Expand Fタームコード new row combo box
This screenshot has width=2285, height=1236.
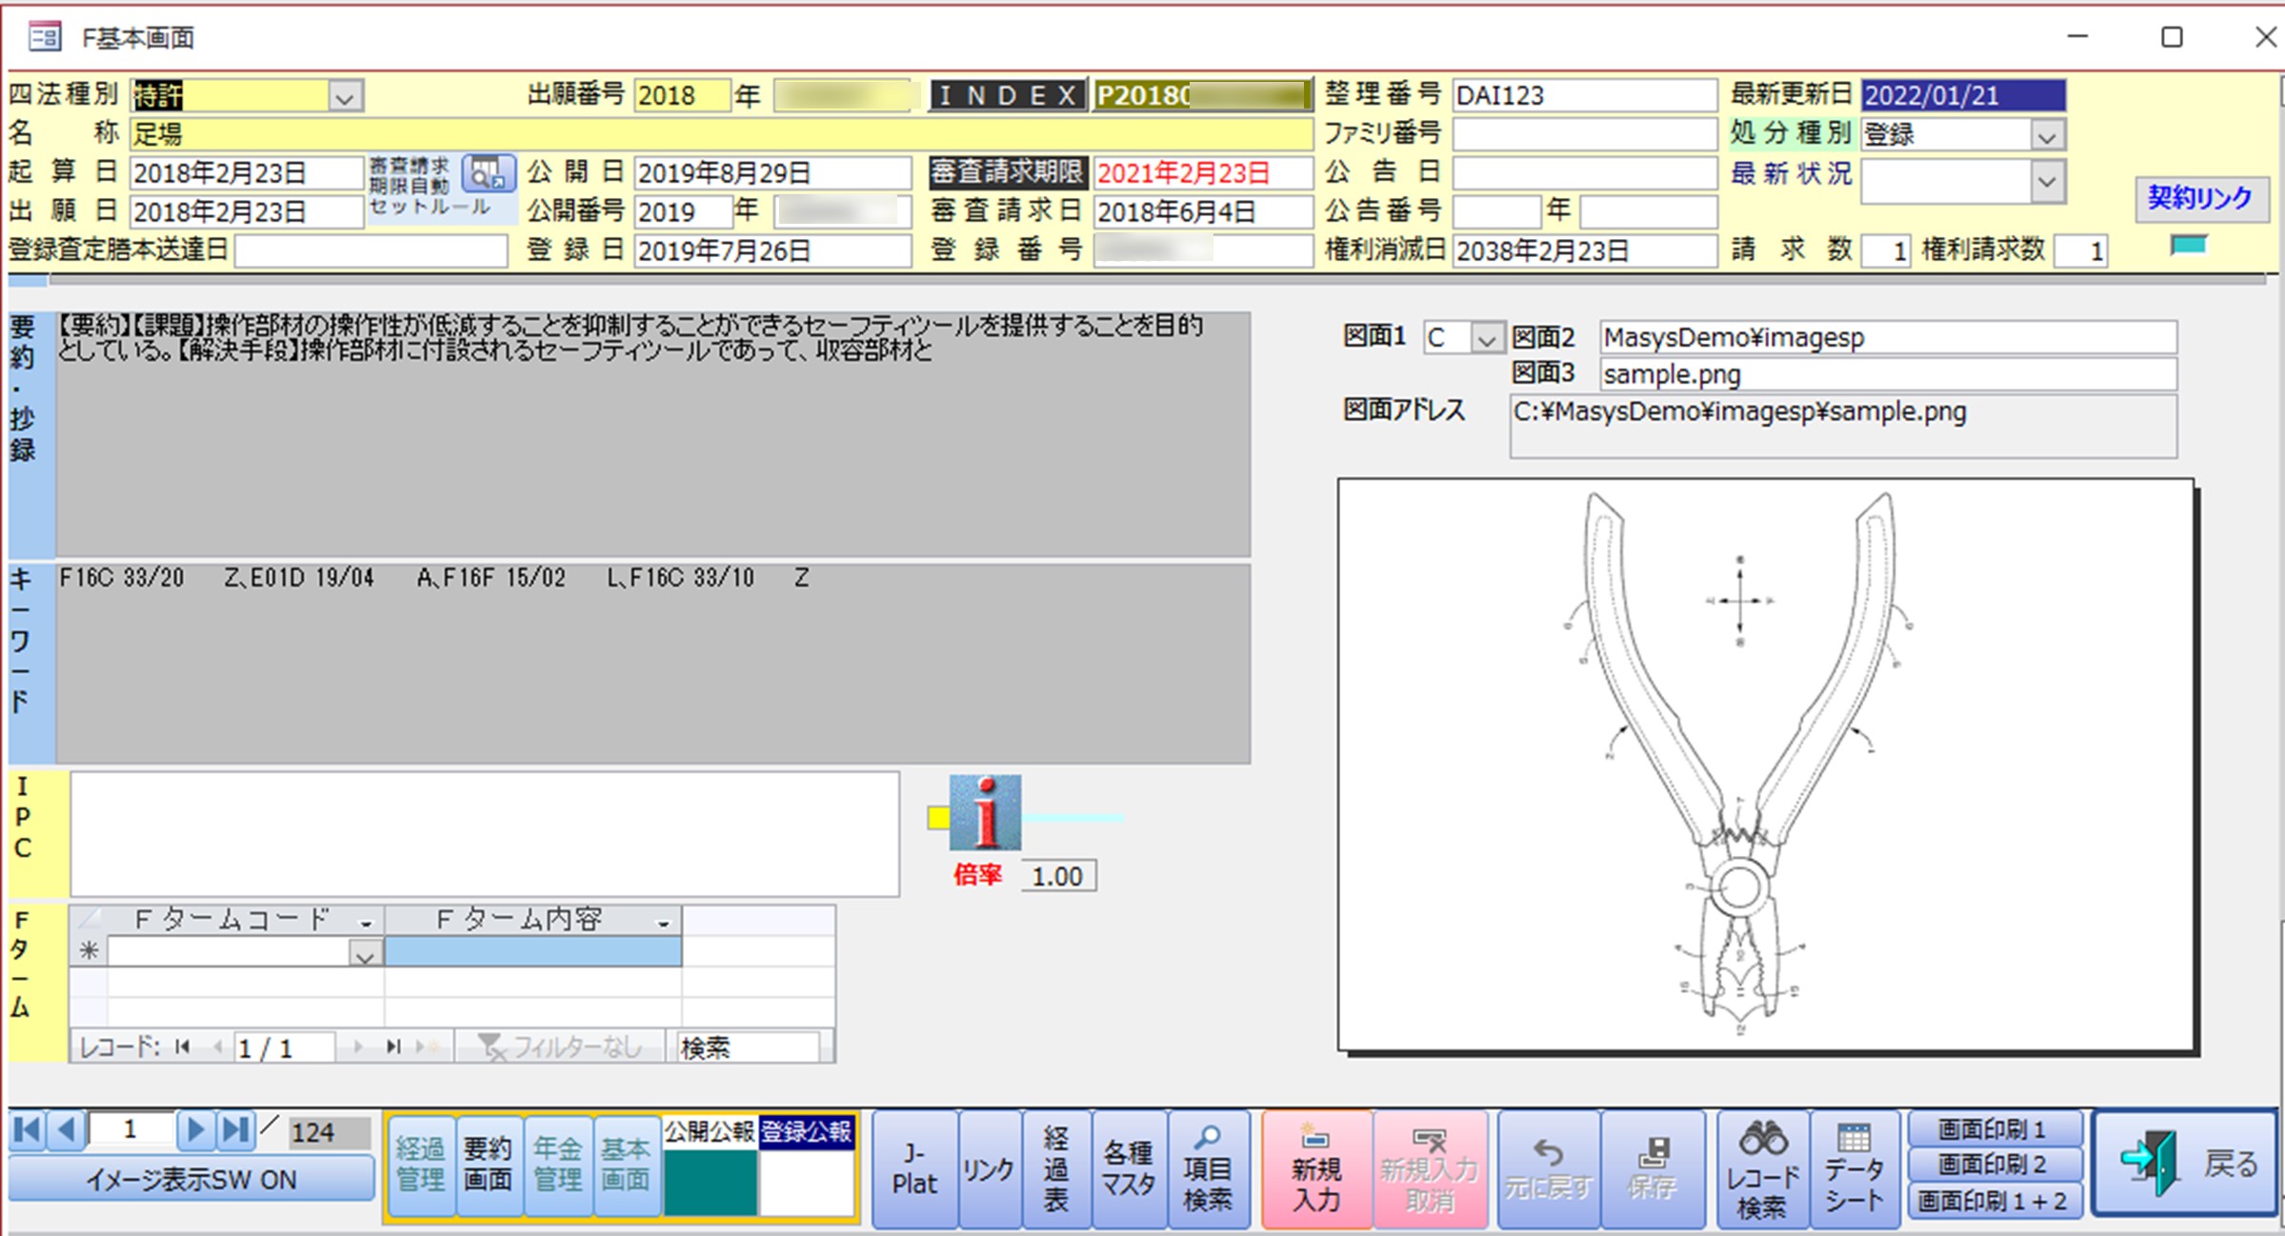[x=365, y=952]
